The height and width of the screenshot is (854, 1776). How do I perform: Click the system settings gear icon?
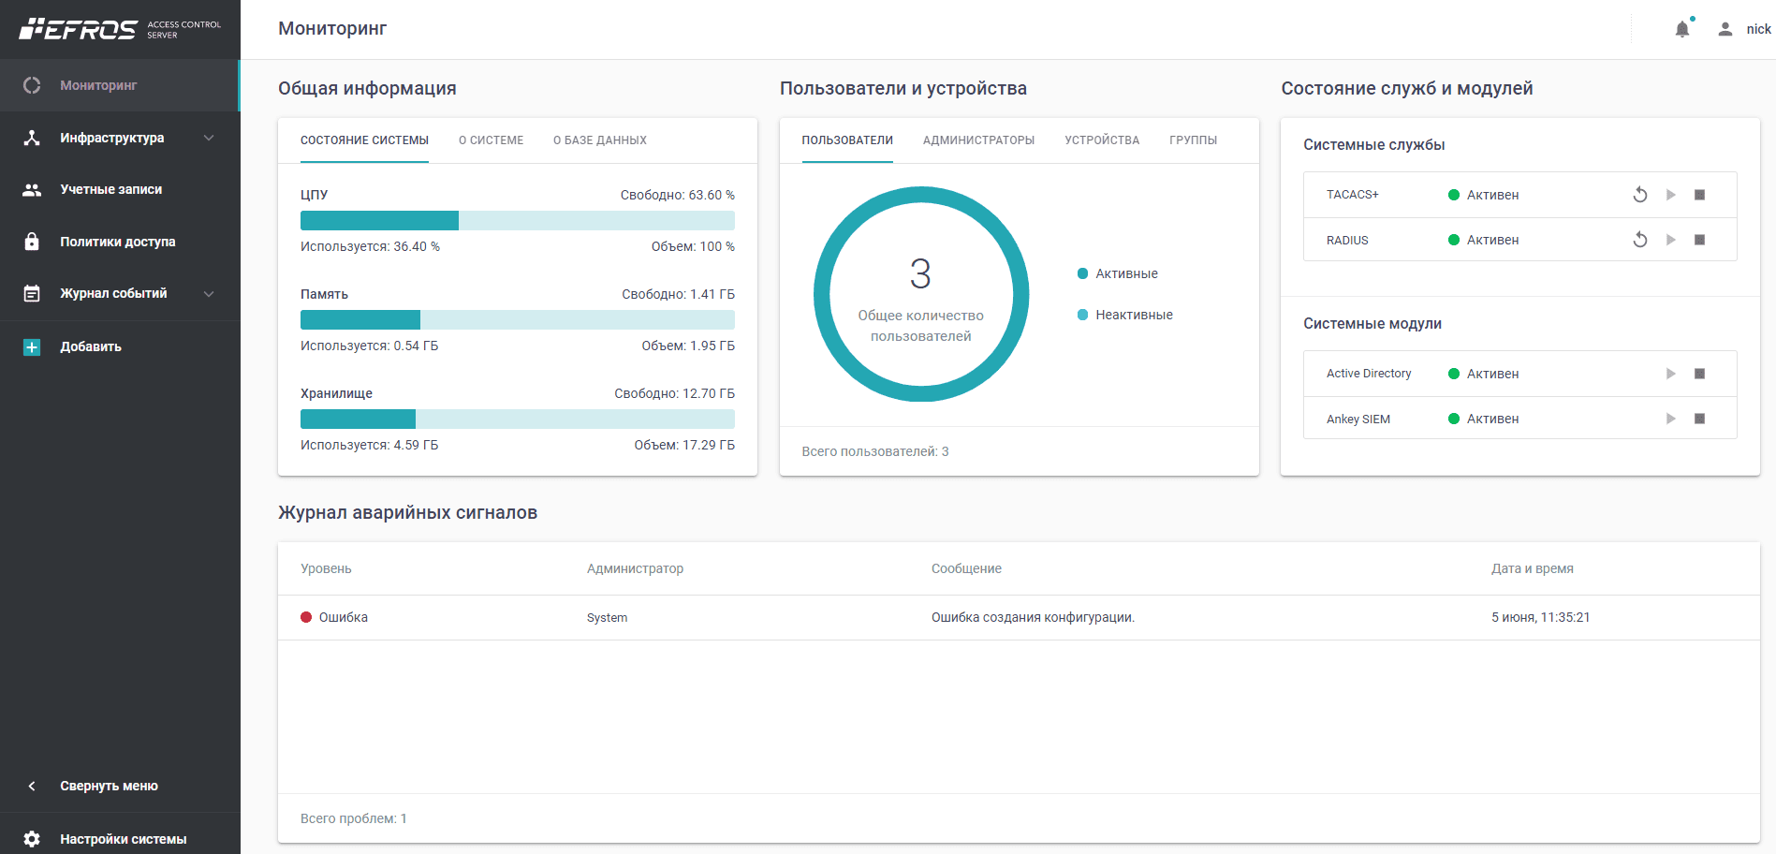click(32, 839)
